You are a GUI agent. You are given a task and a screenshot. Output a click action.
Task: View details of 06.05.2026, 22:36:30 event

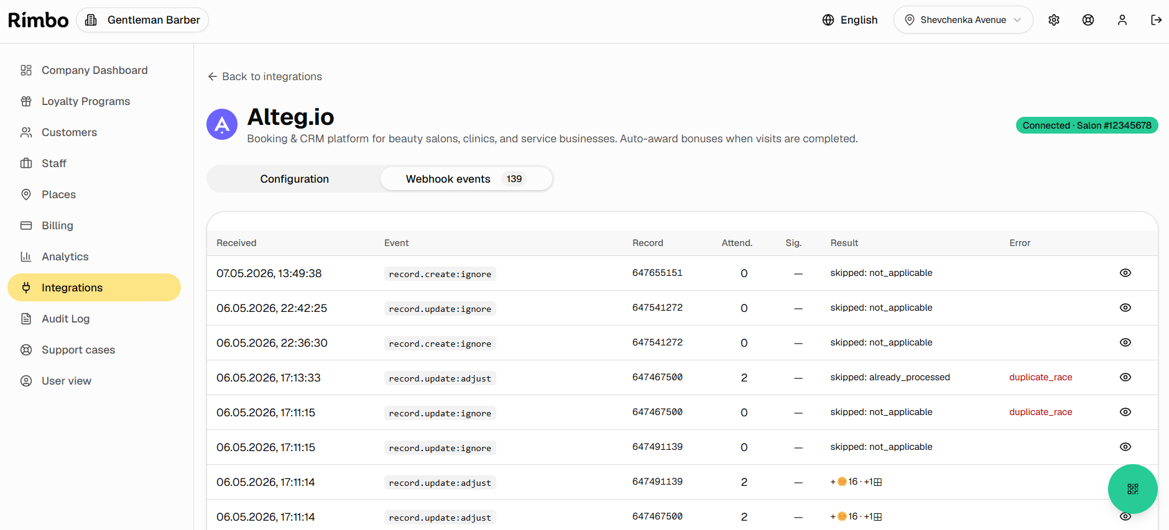1125,342
